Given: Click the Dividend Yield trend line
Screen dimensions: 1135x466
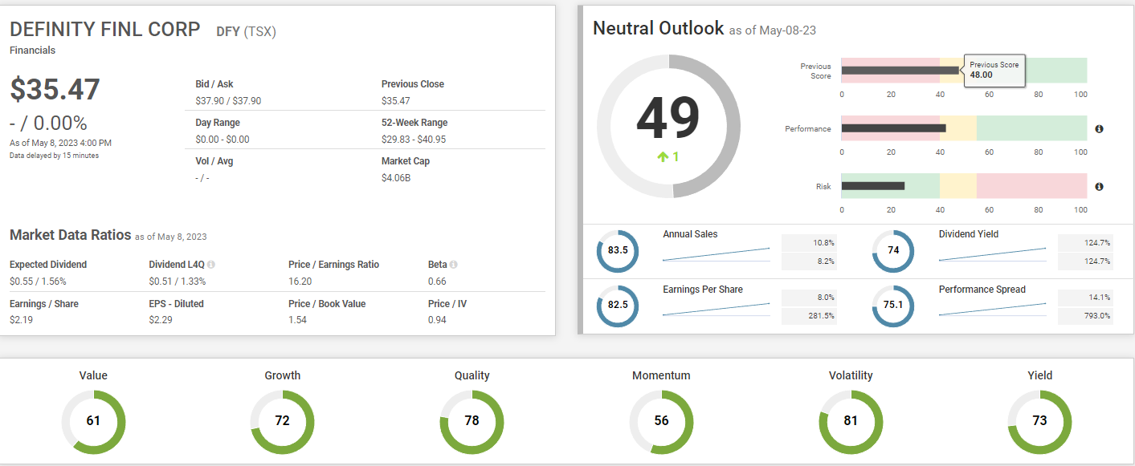Looking at the screenshot, I should click(x=993, y=254).
